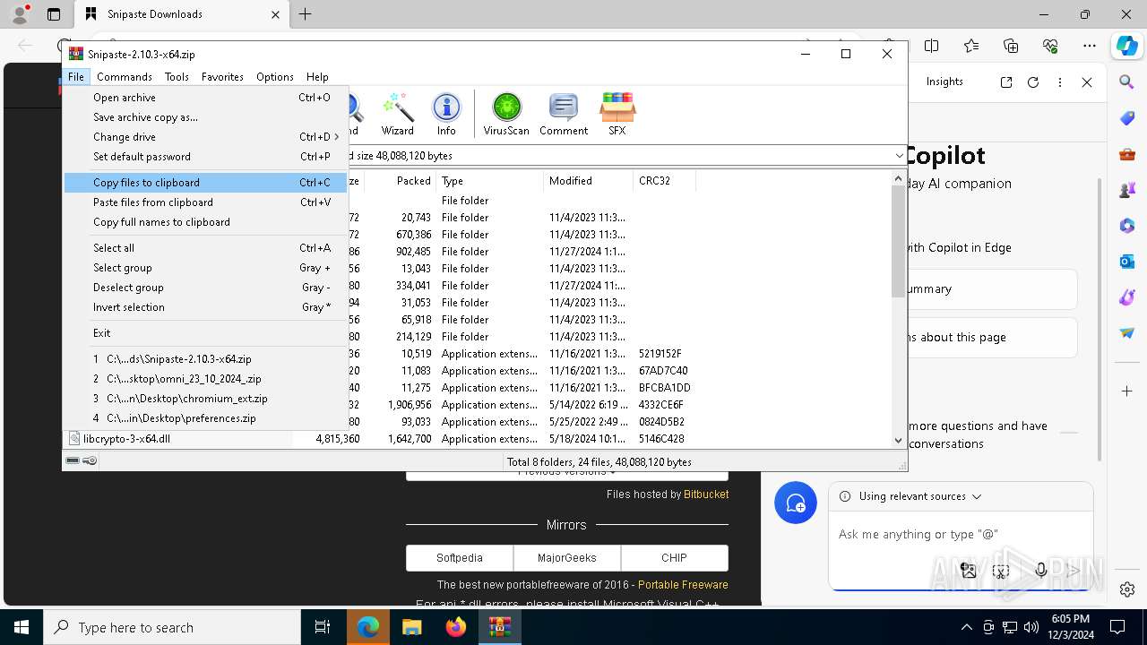Screen dimensions: 1147x645
Task: Choose Copy full names to clipboard
Action: tap(206, 222)
